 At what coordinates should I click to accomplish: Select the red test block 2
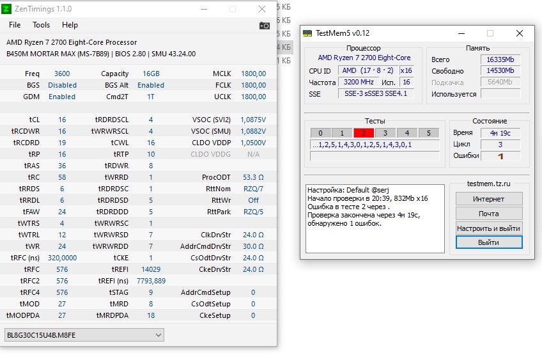[x=364, y=133]
